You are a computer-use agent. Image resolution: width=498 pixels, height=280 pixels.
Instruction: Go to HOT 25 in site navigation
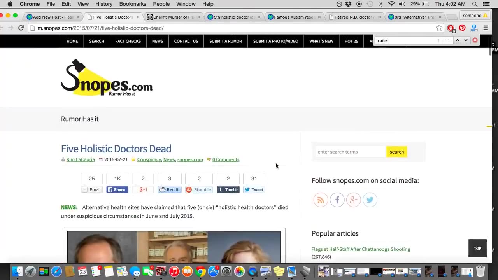click(351, 41)
